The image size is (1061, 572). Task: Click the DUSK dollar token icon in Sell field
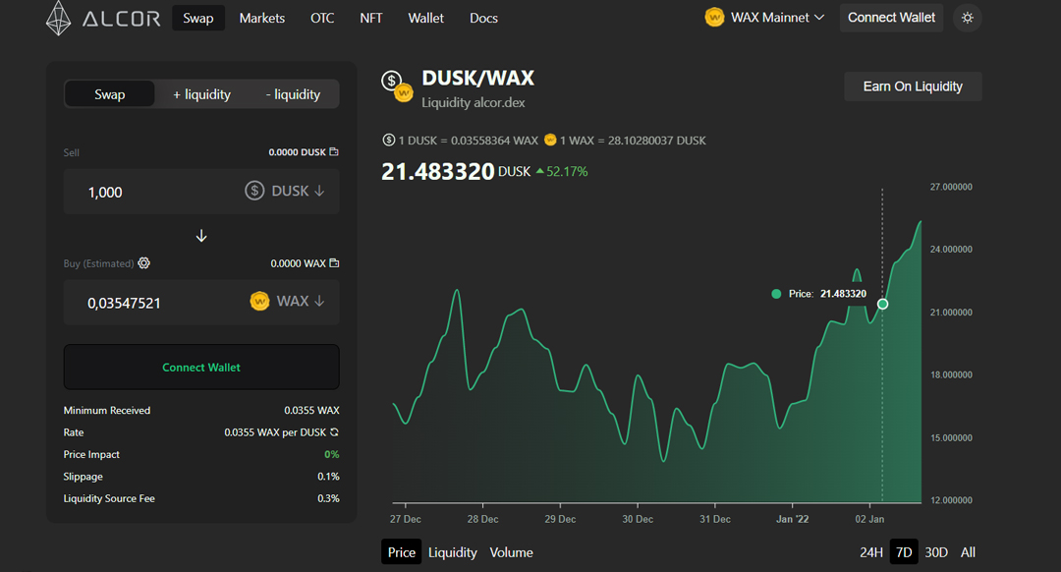(x=254, y=191)
